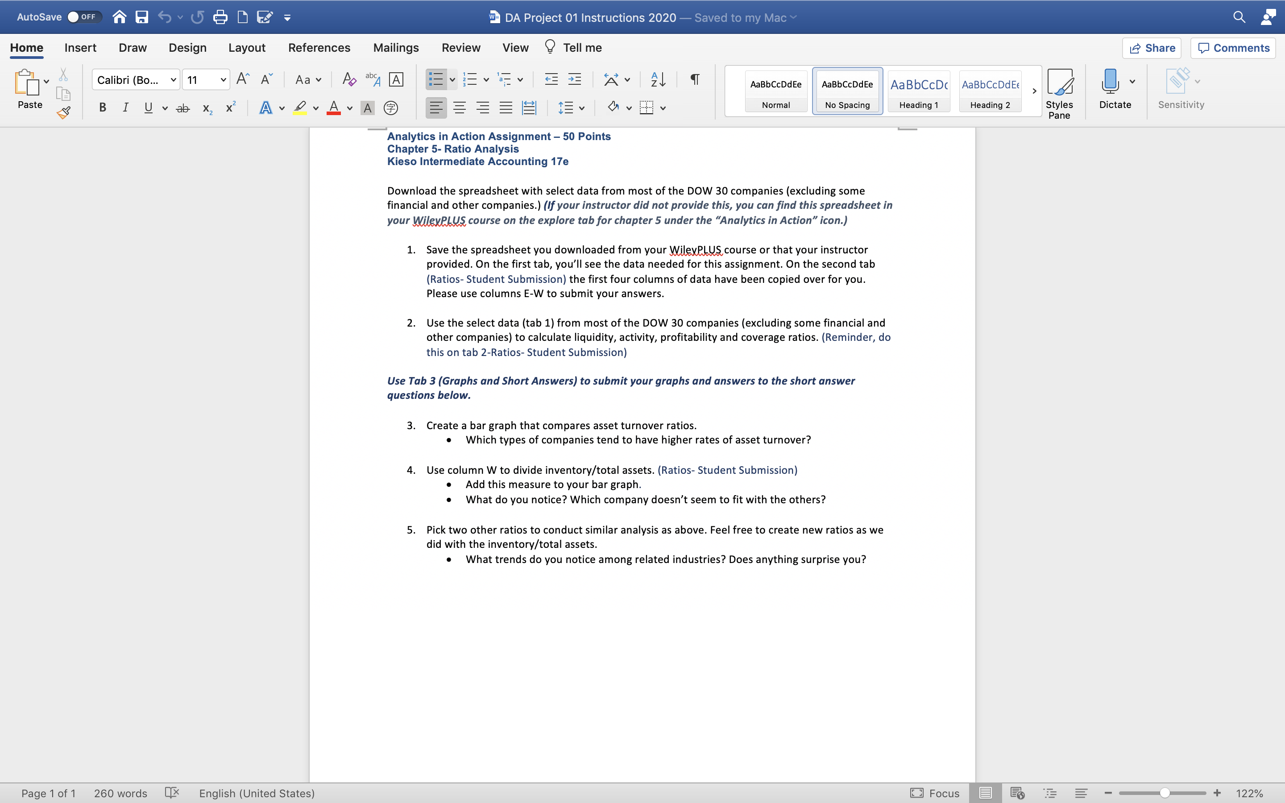Toggle Bold formatting

coord(103,108)
